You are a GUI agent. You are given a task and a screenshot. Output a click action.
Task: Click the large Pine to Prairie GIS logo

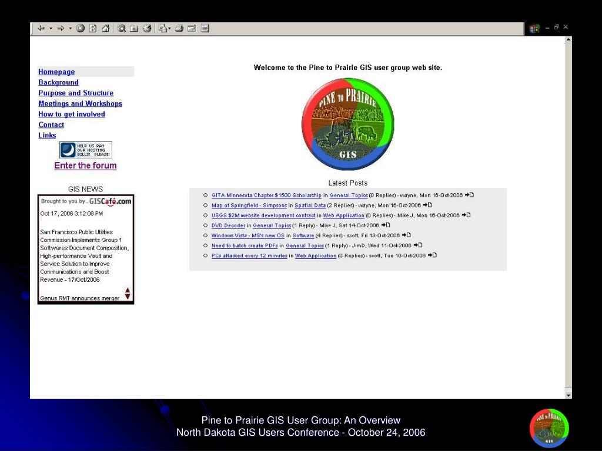(x=348, y=124)
